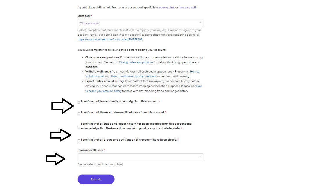Screen dimensions: 315x187
Task: Check the trade and ledger history export confirmation
Action: pos(79,127)
